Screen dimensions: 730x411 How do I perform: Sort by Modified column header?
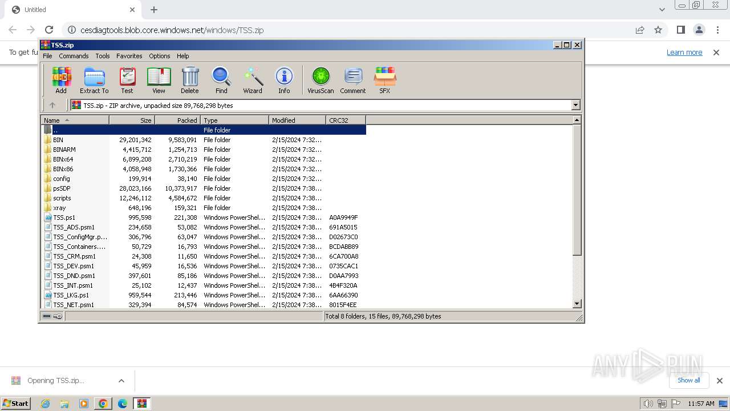pyautogui.click(x=298, y=120)
